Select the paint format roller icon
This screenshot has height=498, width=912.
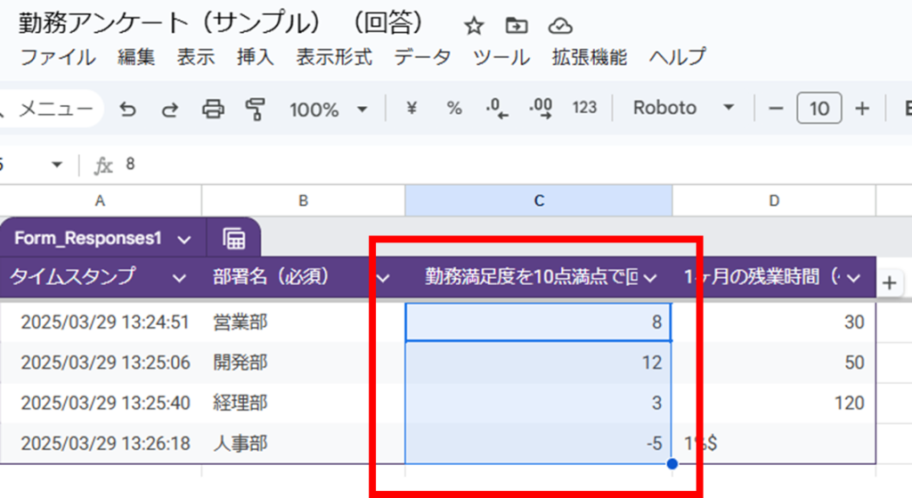point(256,109)
